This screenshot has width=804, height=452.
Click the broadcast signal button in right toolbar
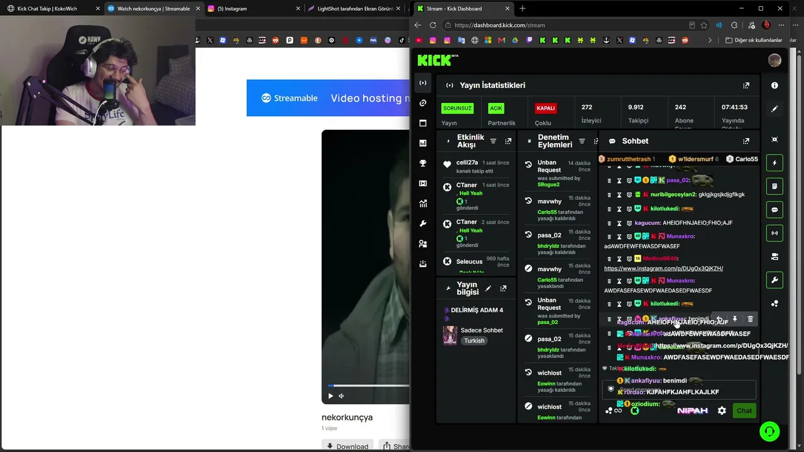(774, 233)
